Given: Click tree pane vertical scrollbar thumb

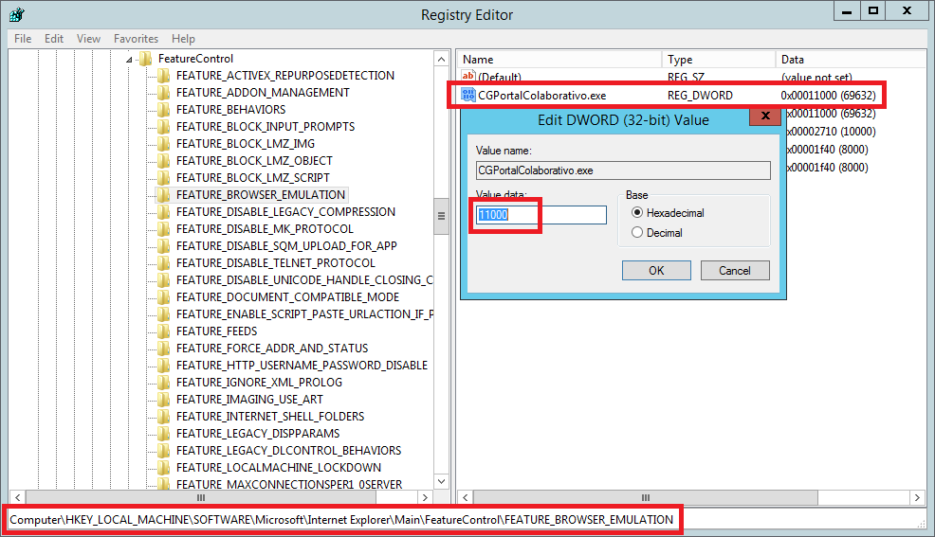Looking at the screenshot, I should [441, 216].
